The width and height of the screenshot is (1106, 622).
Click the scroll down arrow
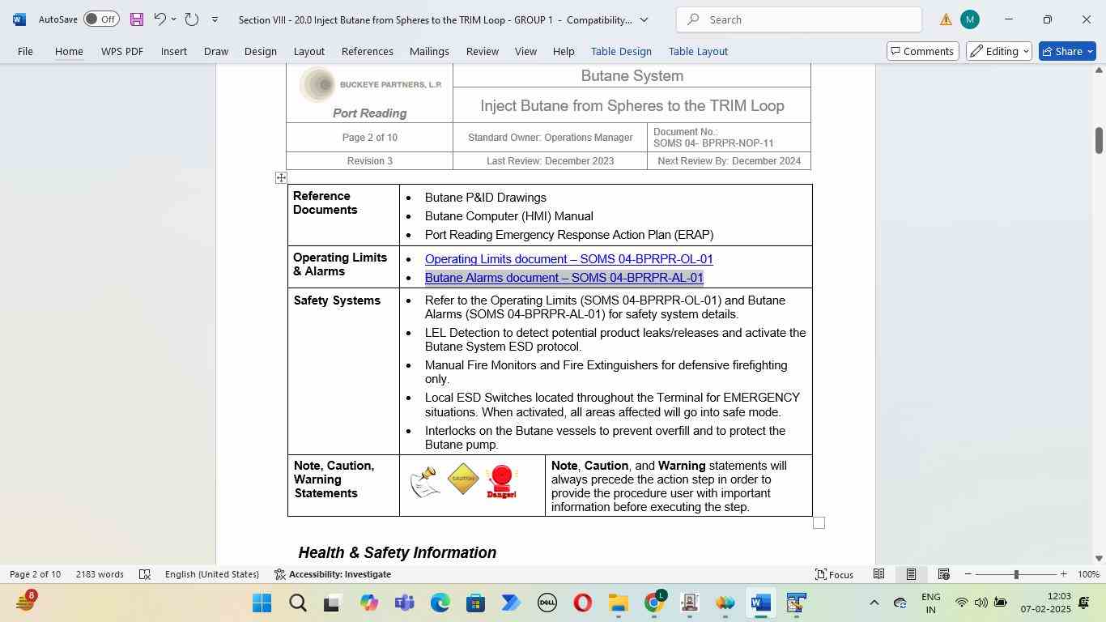coord(1099,558)
